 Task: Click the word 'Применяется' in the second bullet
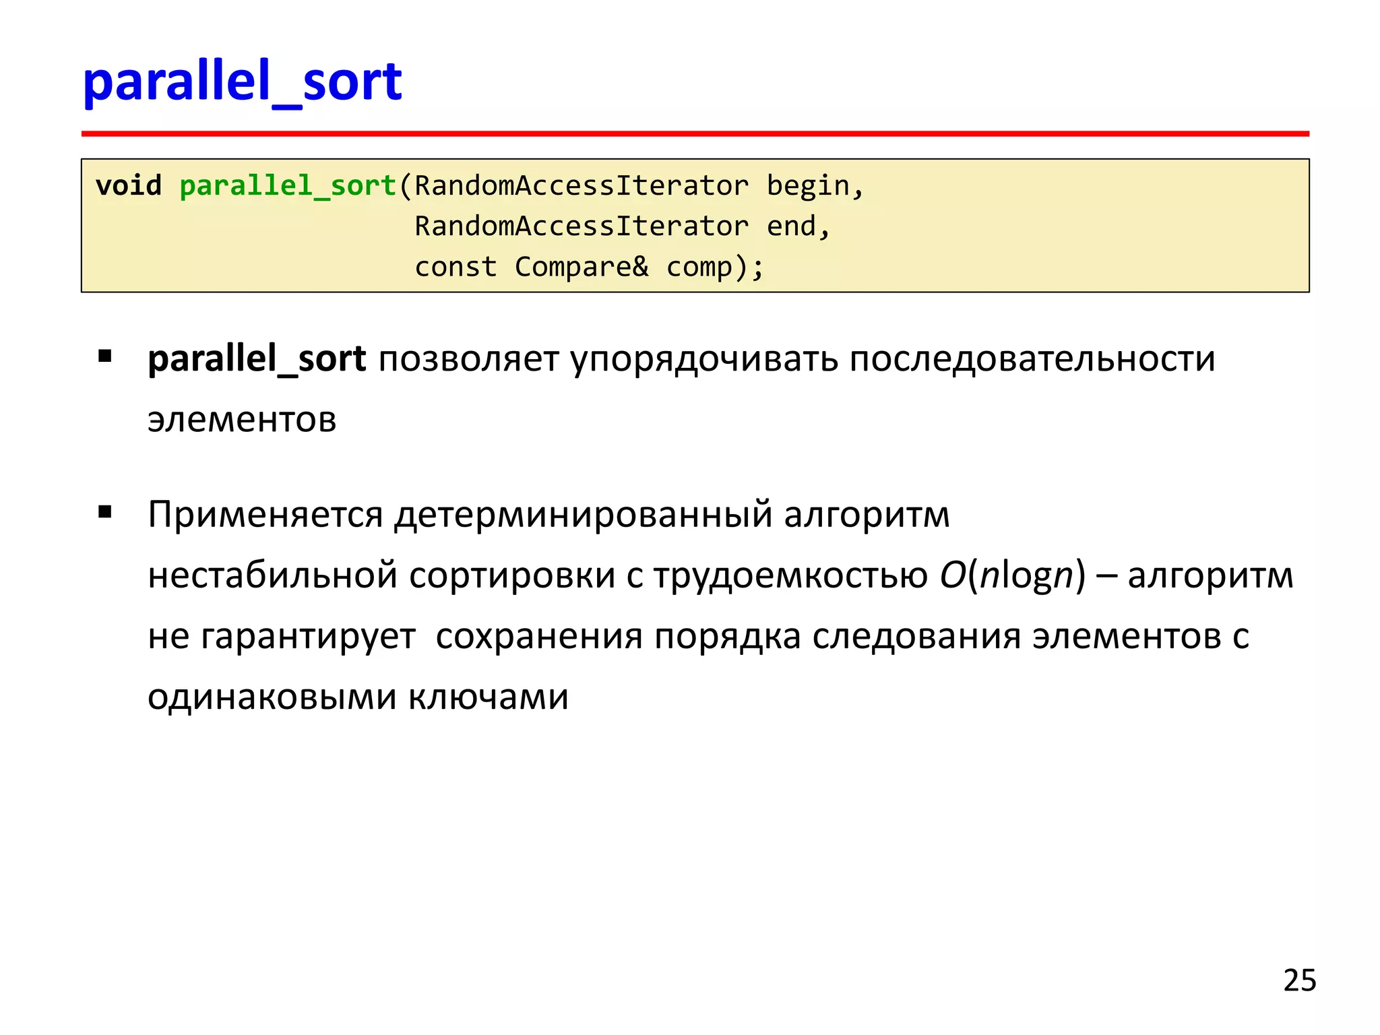[265, 515]
